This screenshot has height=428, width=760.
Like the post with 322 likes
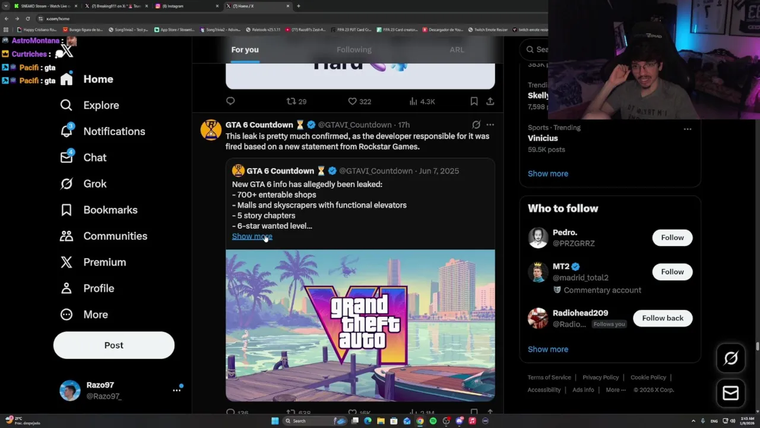pos(359,101)
